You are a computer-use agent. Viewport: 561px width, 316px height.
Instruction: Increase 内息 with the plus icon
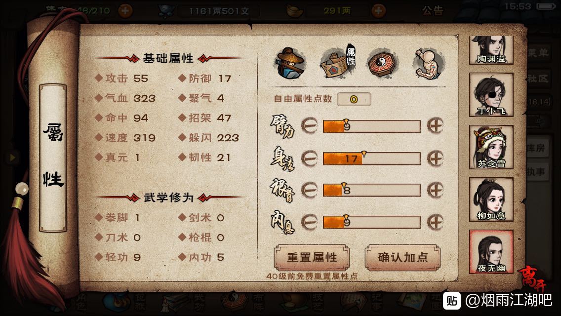point(435,222)
